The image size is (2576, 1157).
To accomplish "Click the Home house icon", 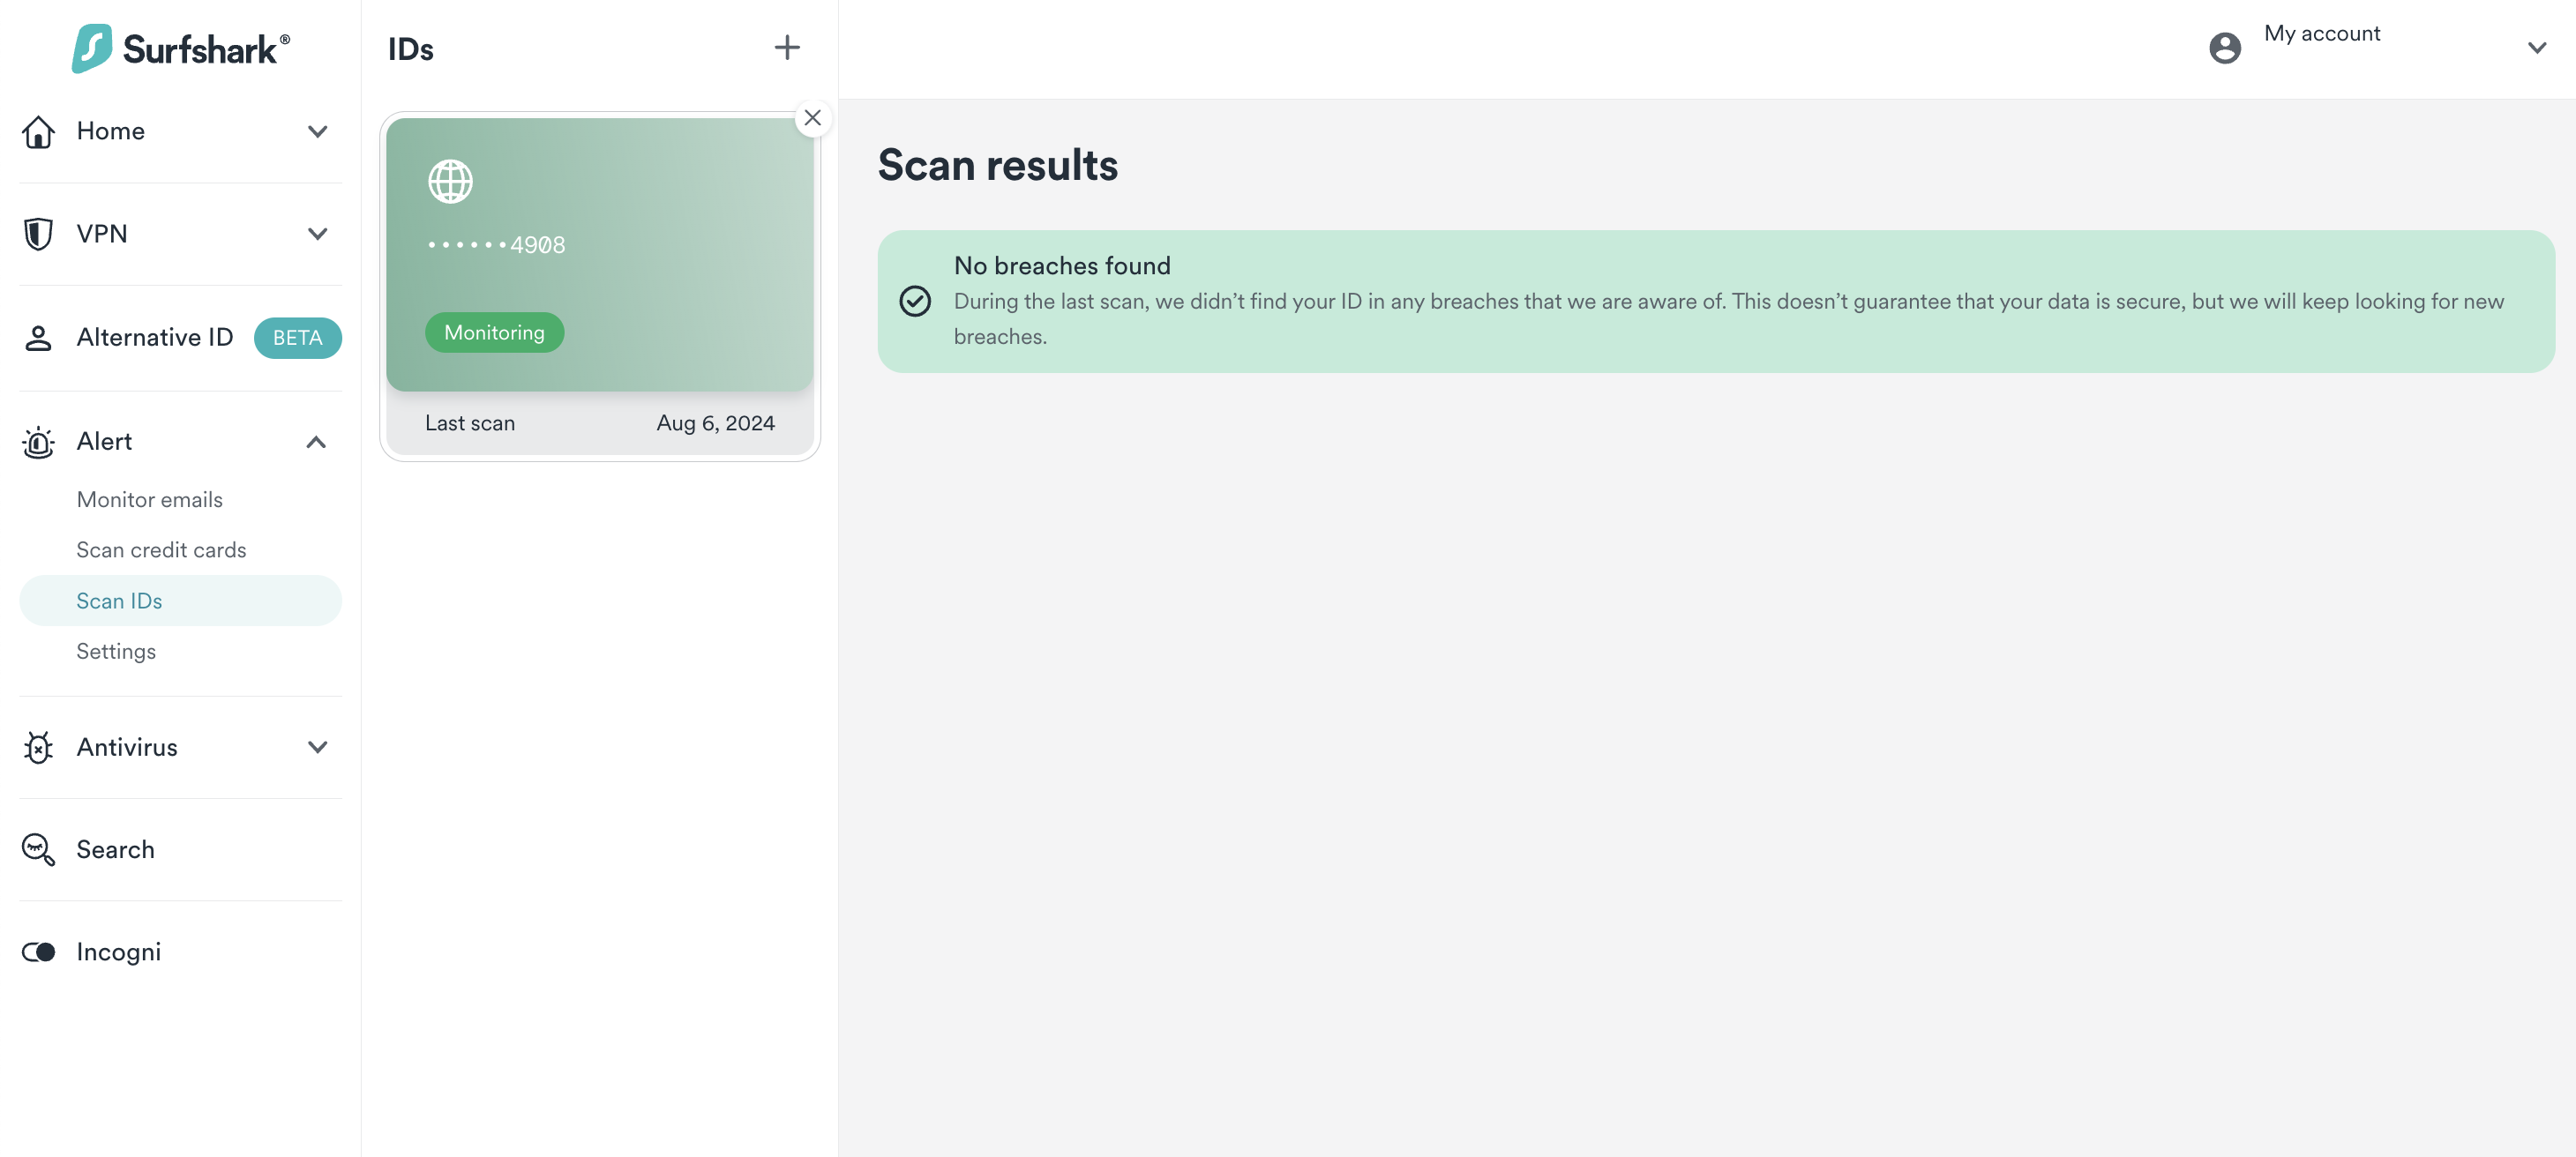I will (38, 131).
